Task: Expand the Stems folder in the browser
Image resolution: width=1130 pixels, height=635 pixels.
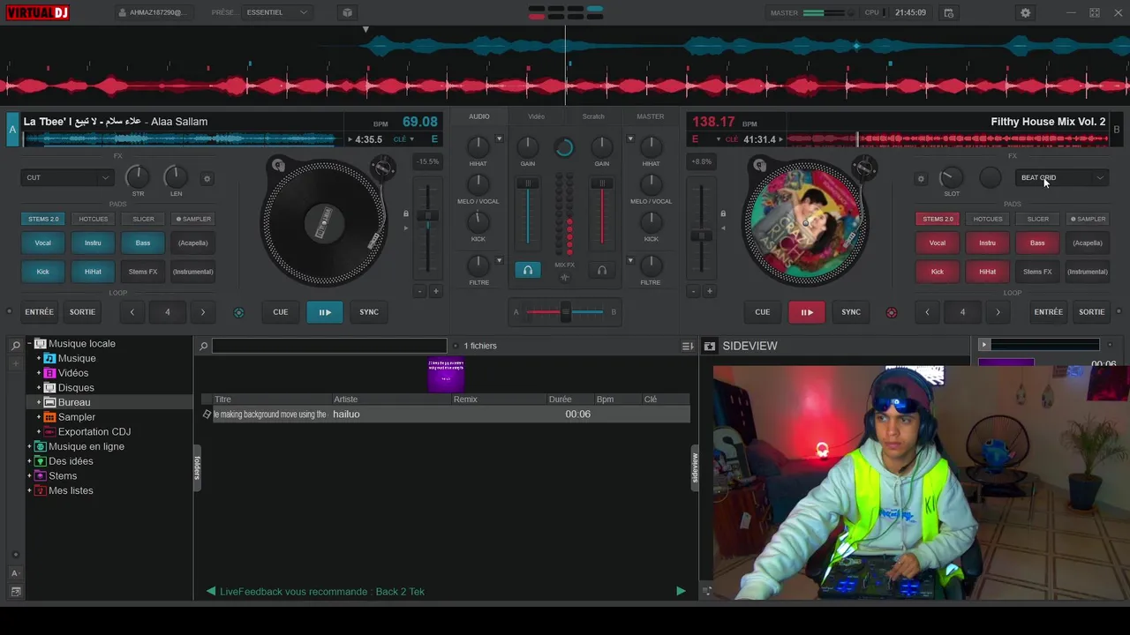Action: click(x=29, y=476)
